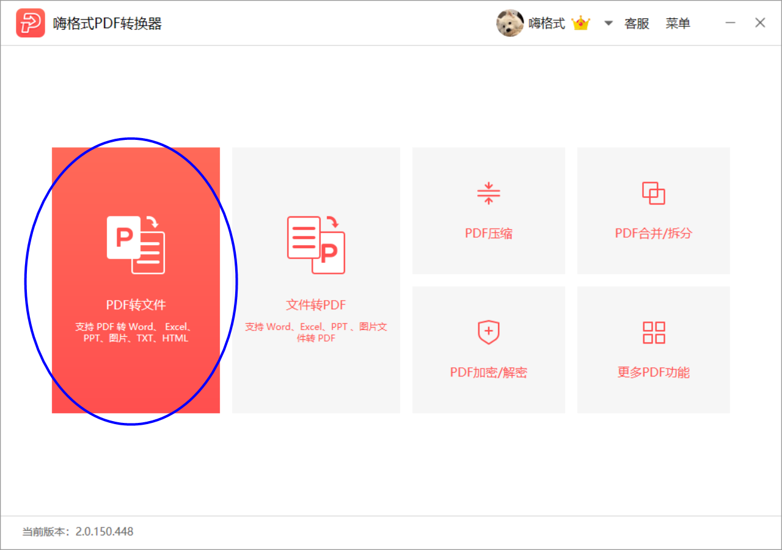The width and height of the screenshot is (782, 550).
Task: Close the converter window
Action: point(760,23)
